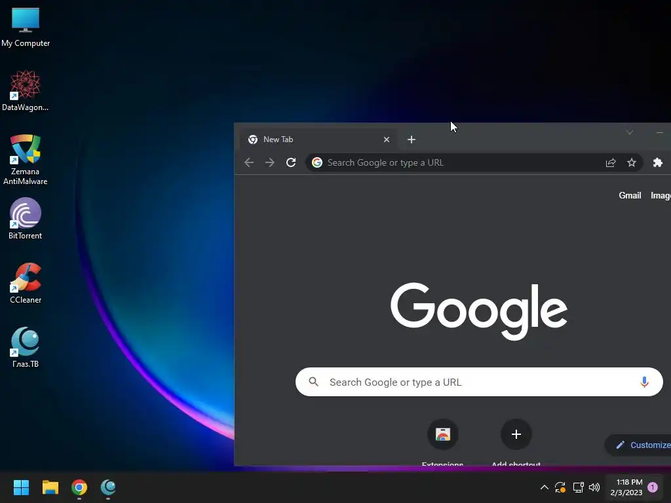671x503 pixels.
Task: Share this page via address bar icon
Action: [611, 162]
